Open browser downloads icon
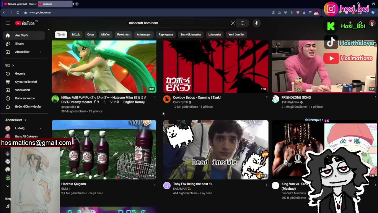 pos(304,12)
